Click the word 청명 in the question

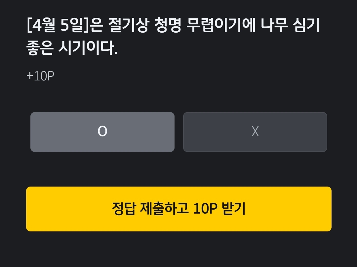168,25
